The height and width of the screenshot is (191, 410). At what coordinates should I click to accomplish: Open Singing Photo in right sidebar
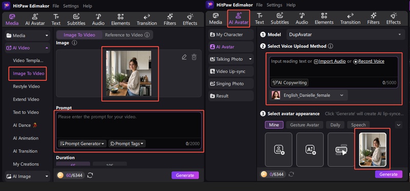pyautogui.click(x=231, y=83)
